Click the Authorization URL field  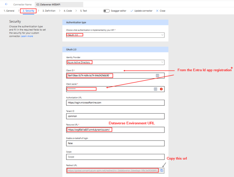point(115,103)
